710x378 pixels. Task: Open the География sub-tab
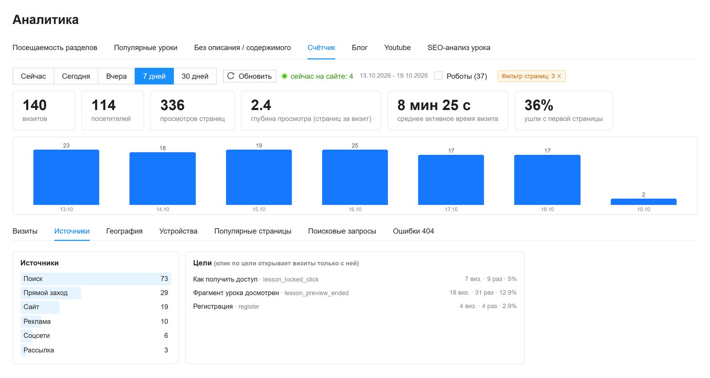124,231
